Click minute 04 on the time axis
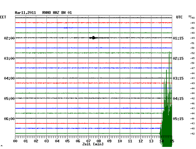This screenshot has height=149, width=196. [x=57, y=141]
